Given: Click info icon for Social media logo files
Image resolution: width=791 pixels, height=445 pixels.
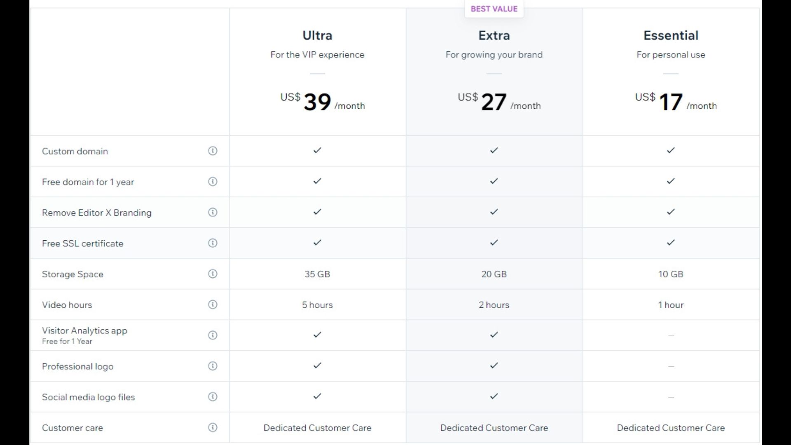Looking at the screenshot, I should pos(213,397).
